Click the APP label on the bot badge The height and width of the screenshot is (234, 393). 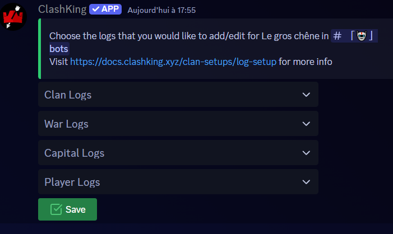[110, 10]
